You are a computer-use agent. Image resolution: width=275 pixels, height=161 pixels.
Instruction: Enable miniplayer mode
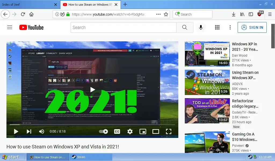click(143, 131)
